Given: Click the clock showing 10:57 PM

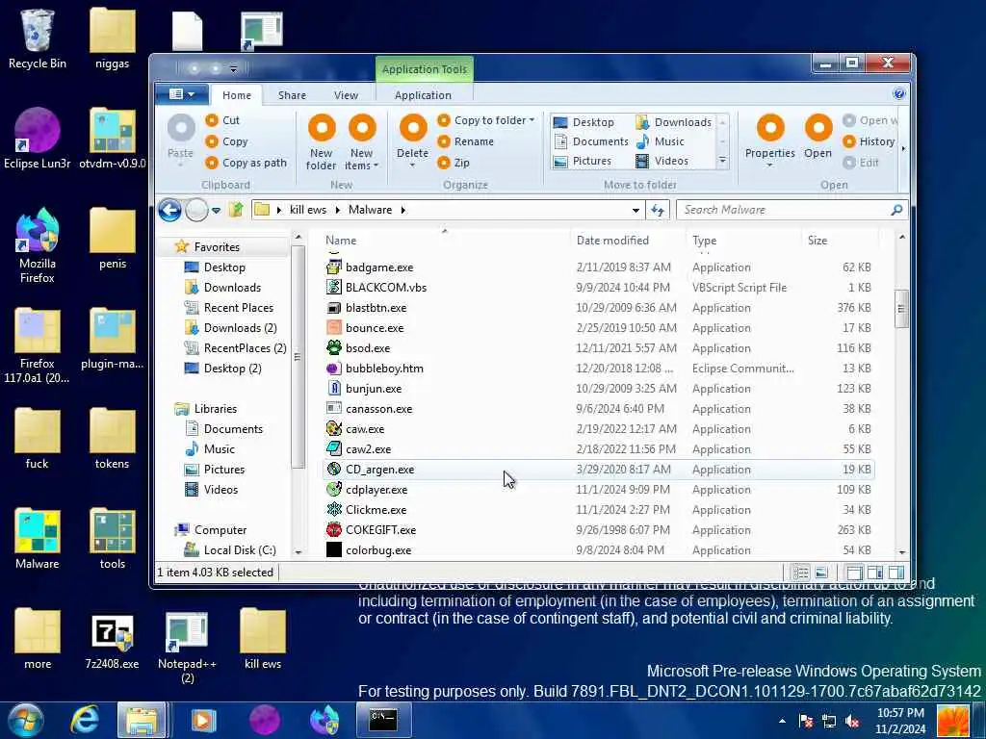Looking at the screenshot, I should (x=900, y=713).
